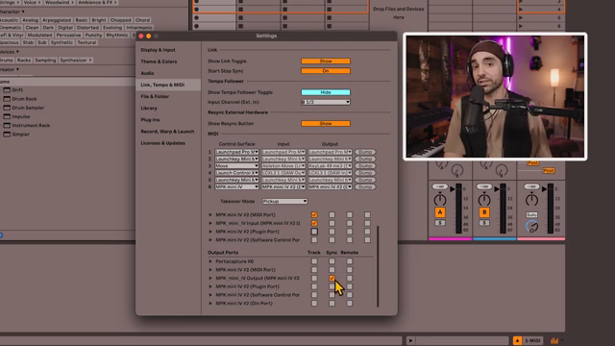Click the Main track Solo button
Image resolution: width=615 pixels, height=346 pixels.
pyautogui.click(x=531, y=214)
